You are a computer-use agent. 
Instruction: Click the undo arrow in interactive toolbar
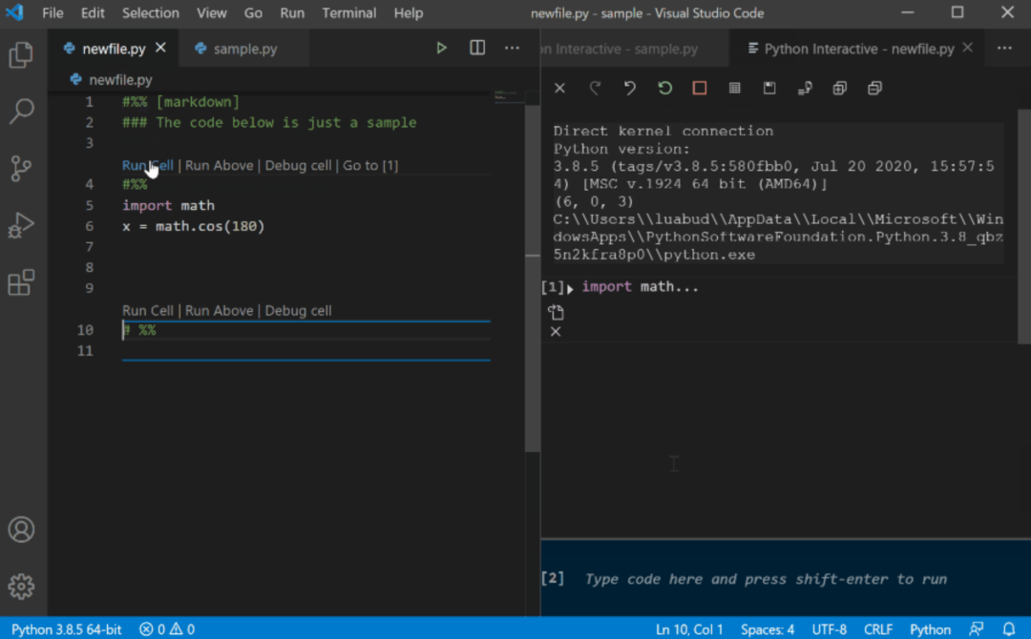point(630,88)
